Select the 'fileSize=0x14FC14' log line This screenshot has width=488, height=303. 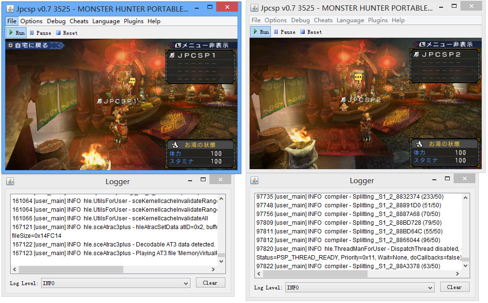37,236
